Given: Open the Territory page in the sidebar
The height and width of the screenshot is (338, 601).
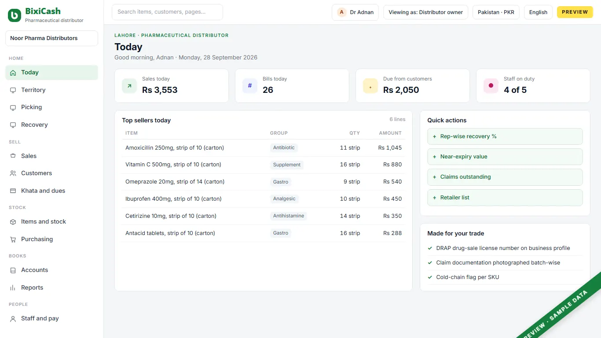Looking at the screenshot, I should (51, 90).
